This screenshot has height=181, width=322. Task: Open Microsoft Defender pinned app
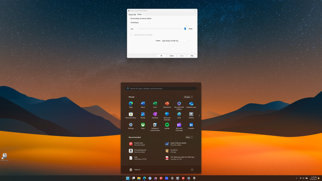coord(167,114)
